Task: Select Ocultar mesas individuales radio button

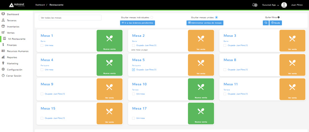Action: 152,18
